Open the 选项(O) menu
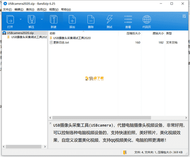 pyautogui.click(x=42, y=9)
